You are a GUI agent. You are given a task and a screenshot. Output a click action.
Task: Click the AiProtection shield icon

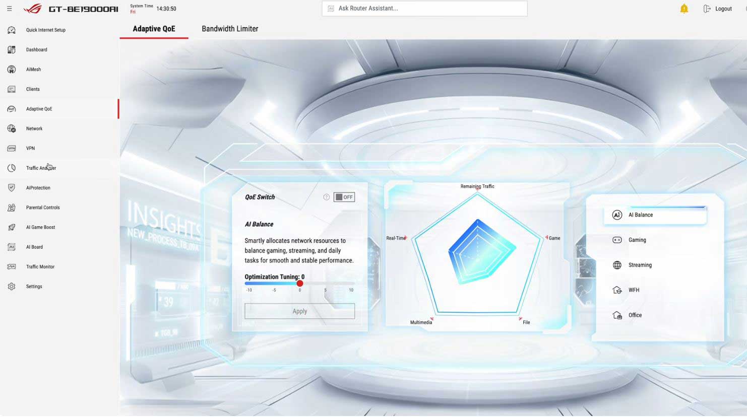pyautogui.click(x=12, y=188)
